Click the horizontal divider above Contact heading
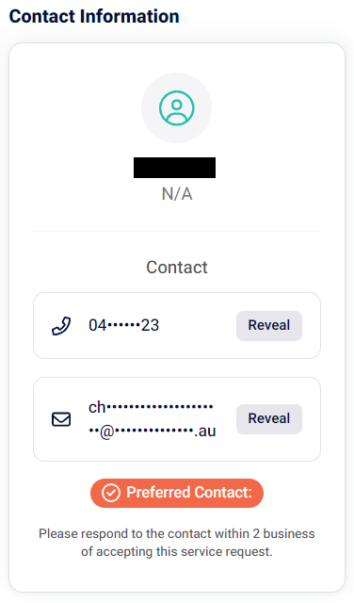The image size is (354, 603). [177, 232]
